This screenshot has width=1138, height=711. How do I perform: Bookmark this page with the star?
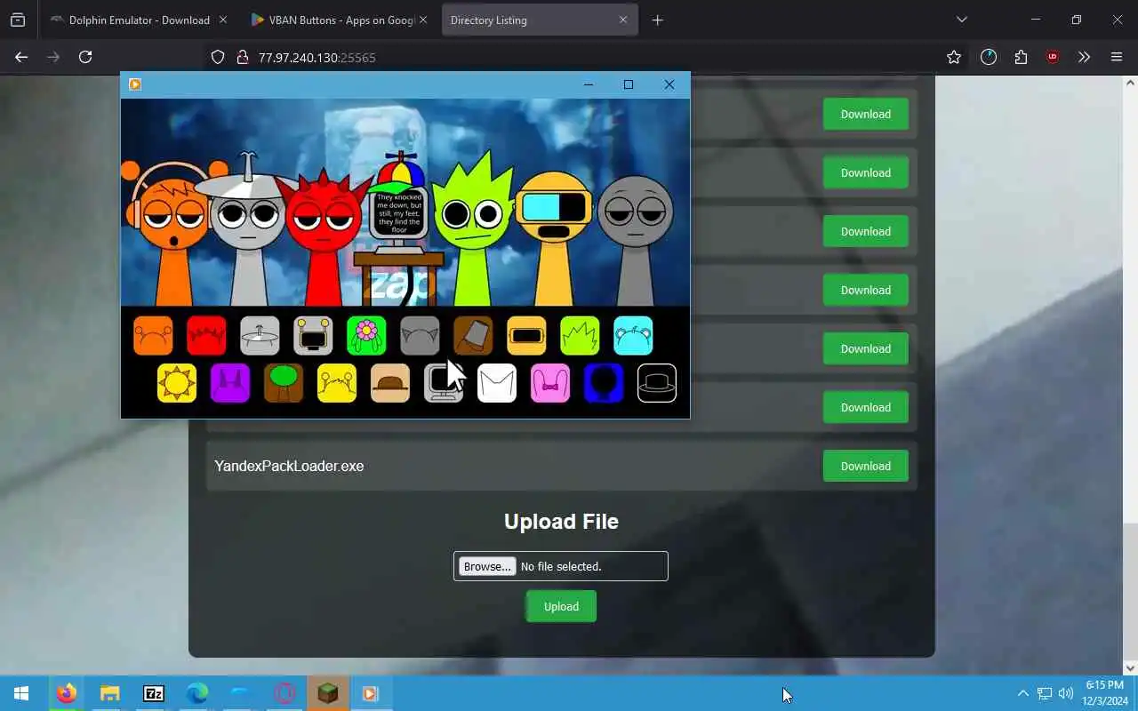pyautogui.click(x=954, y=57)
